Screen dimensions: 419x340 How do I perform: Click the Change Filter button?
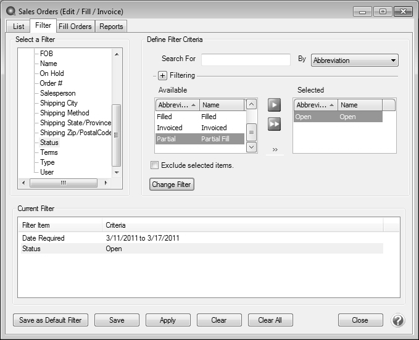(172, 184)
